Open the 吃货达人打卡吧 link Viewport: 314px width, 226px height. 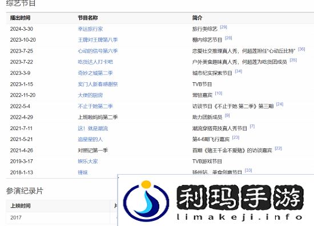95,62
